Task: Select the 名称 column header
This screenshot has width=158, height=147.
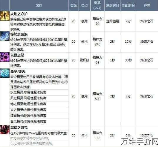Action: coord(39,5)
